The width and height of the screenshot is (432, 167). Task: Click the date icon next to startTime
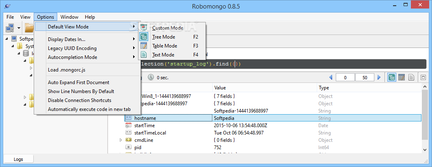(x=128, y=126)
